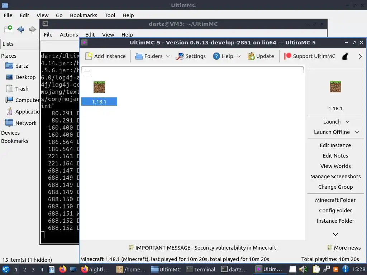The width and height of the screenshot is (367, 275).
Task: Open Manage Screenshots
Action: coord(335,177)
